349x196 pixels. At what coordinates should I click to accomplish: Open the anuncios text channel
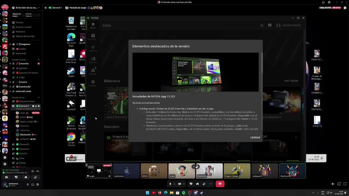pyautogui.click(x=26, y=63)
